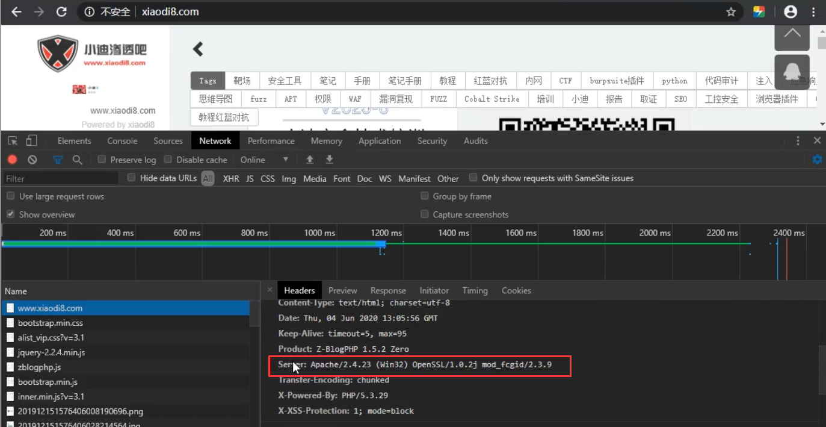
Task: Switch to the Console tab
Action: 122,141
